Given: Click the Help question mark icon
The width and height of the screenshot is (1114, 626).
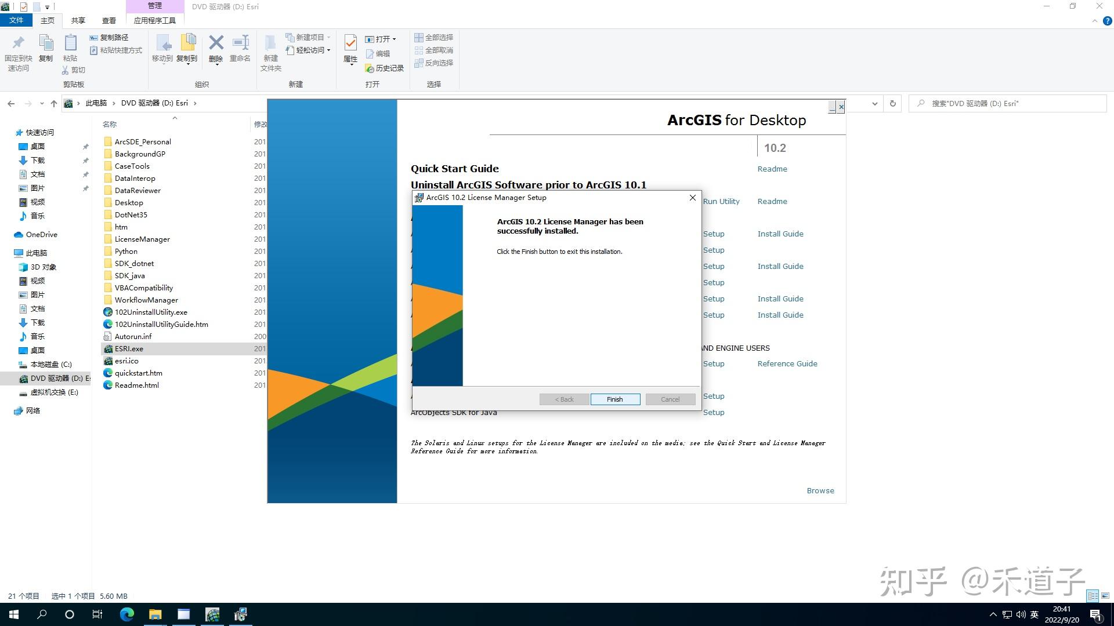Looking at the screenshot, I should pos(1107,21).
